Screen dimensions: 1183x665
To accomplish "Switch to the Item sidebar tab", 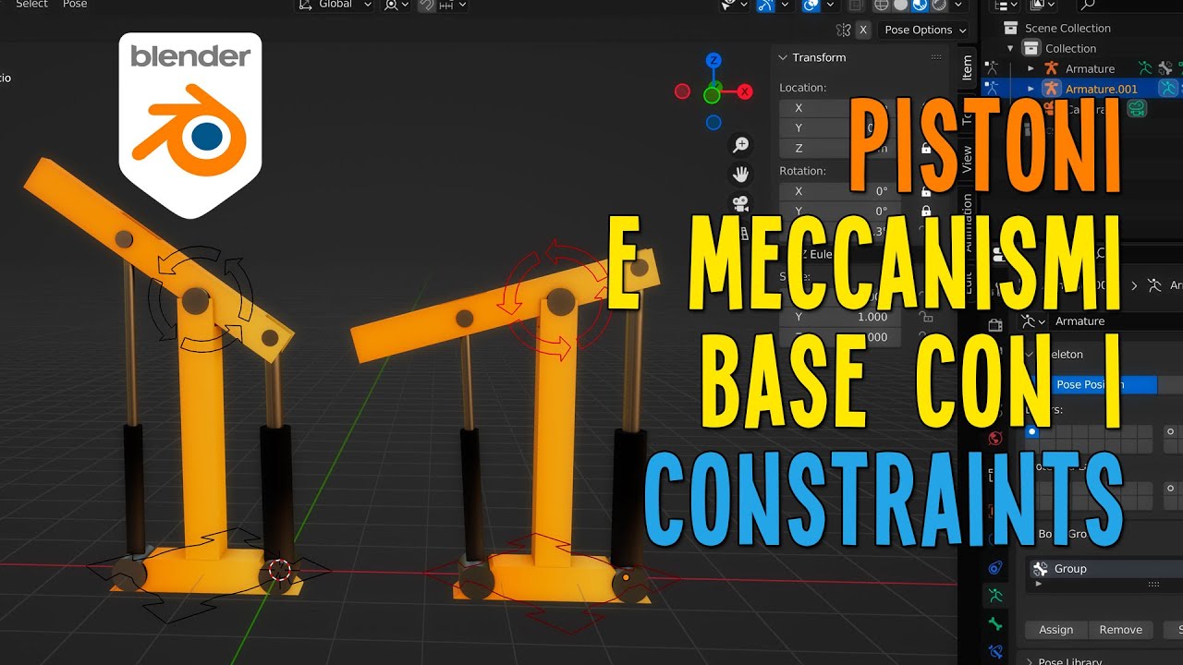I will coord(967,66).
